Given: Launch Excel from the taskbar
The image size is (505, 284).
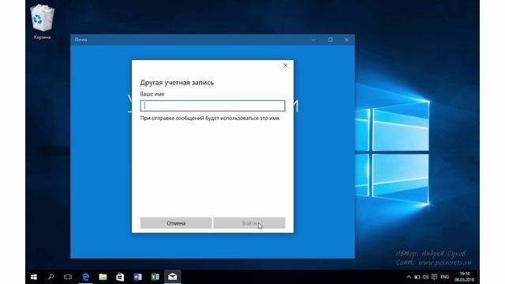Looking at the screenshot, I should tap(155, 277).
